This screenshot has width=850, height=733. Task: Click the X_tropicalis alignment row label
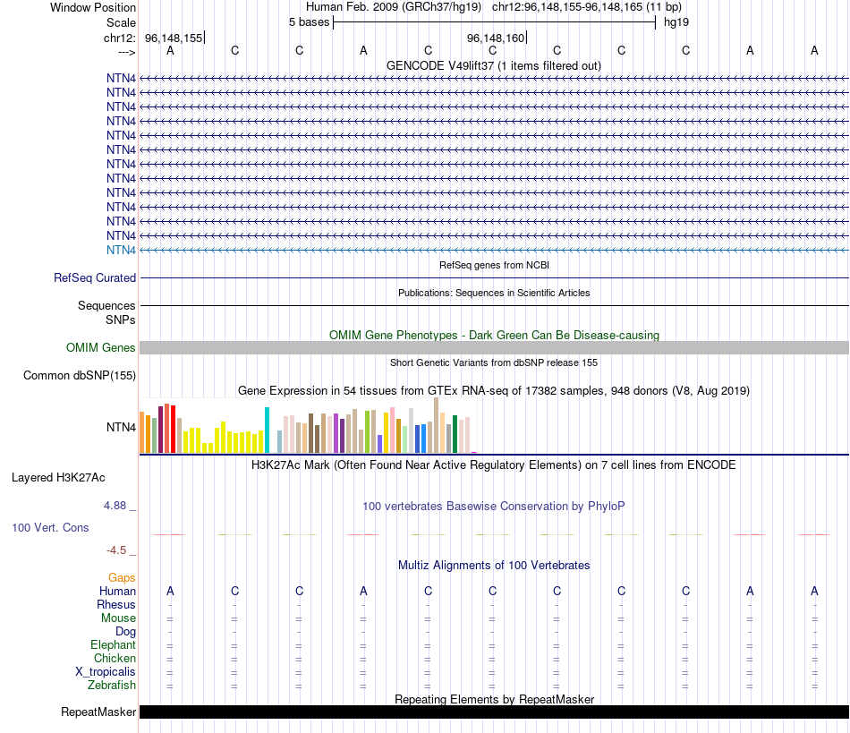coord(106,672)
